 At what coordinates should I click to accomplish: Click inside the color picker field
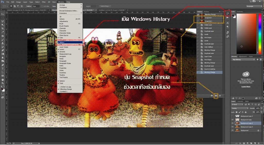pyautogui.click(x=246, y=34)
